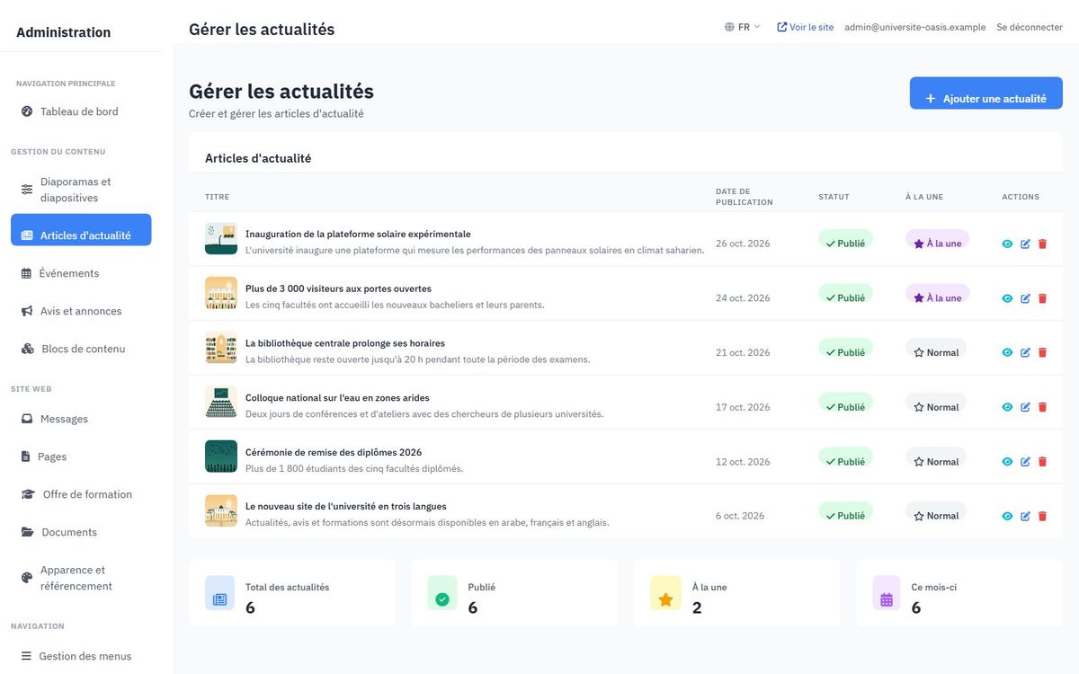Preview the 3 000 visiteurs article
The height and width of the screenshot is (674, 1079).
click(1007, 298)
